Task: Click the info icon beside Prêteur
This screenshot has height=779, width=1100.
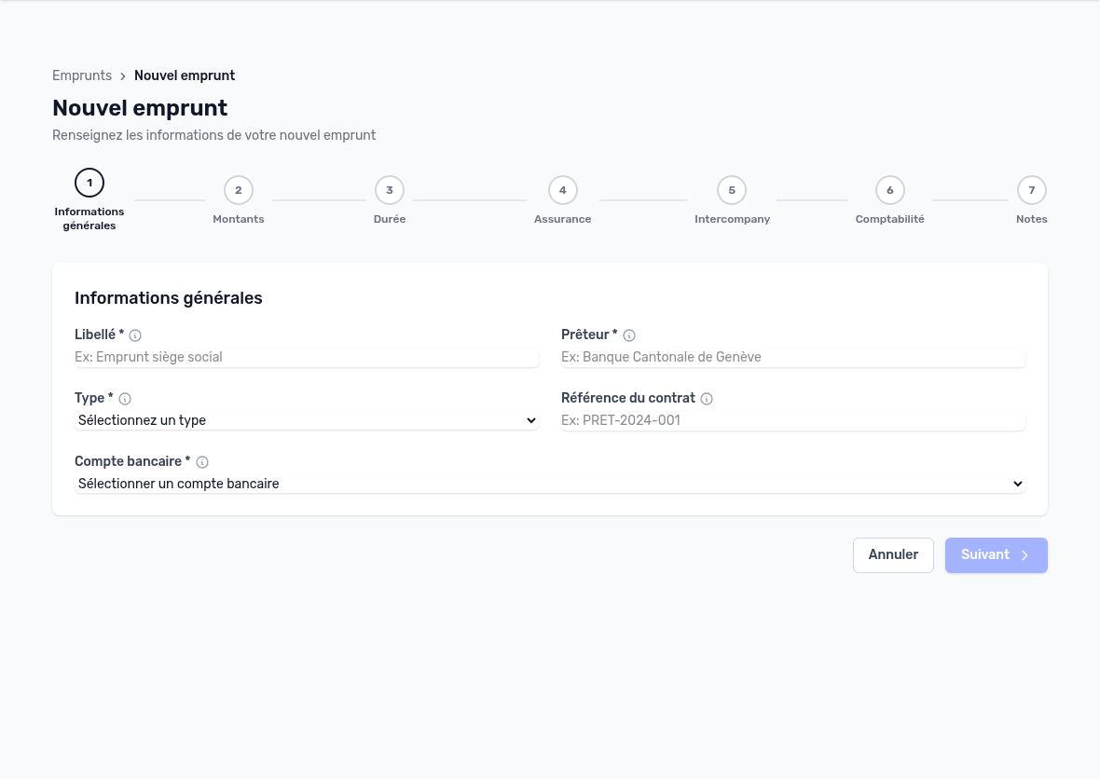Action: tap(629, 335)
